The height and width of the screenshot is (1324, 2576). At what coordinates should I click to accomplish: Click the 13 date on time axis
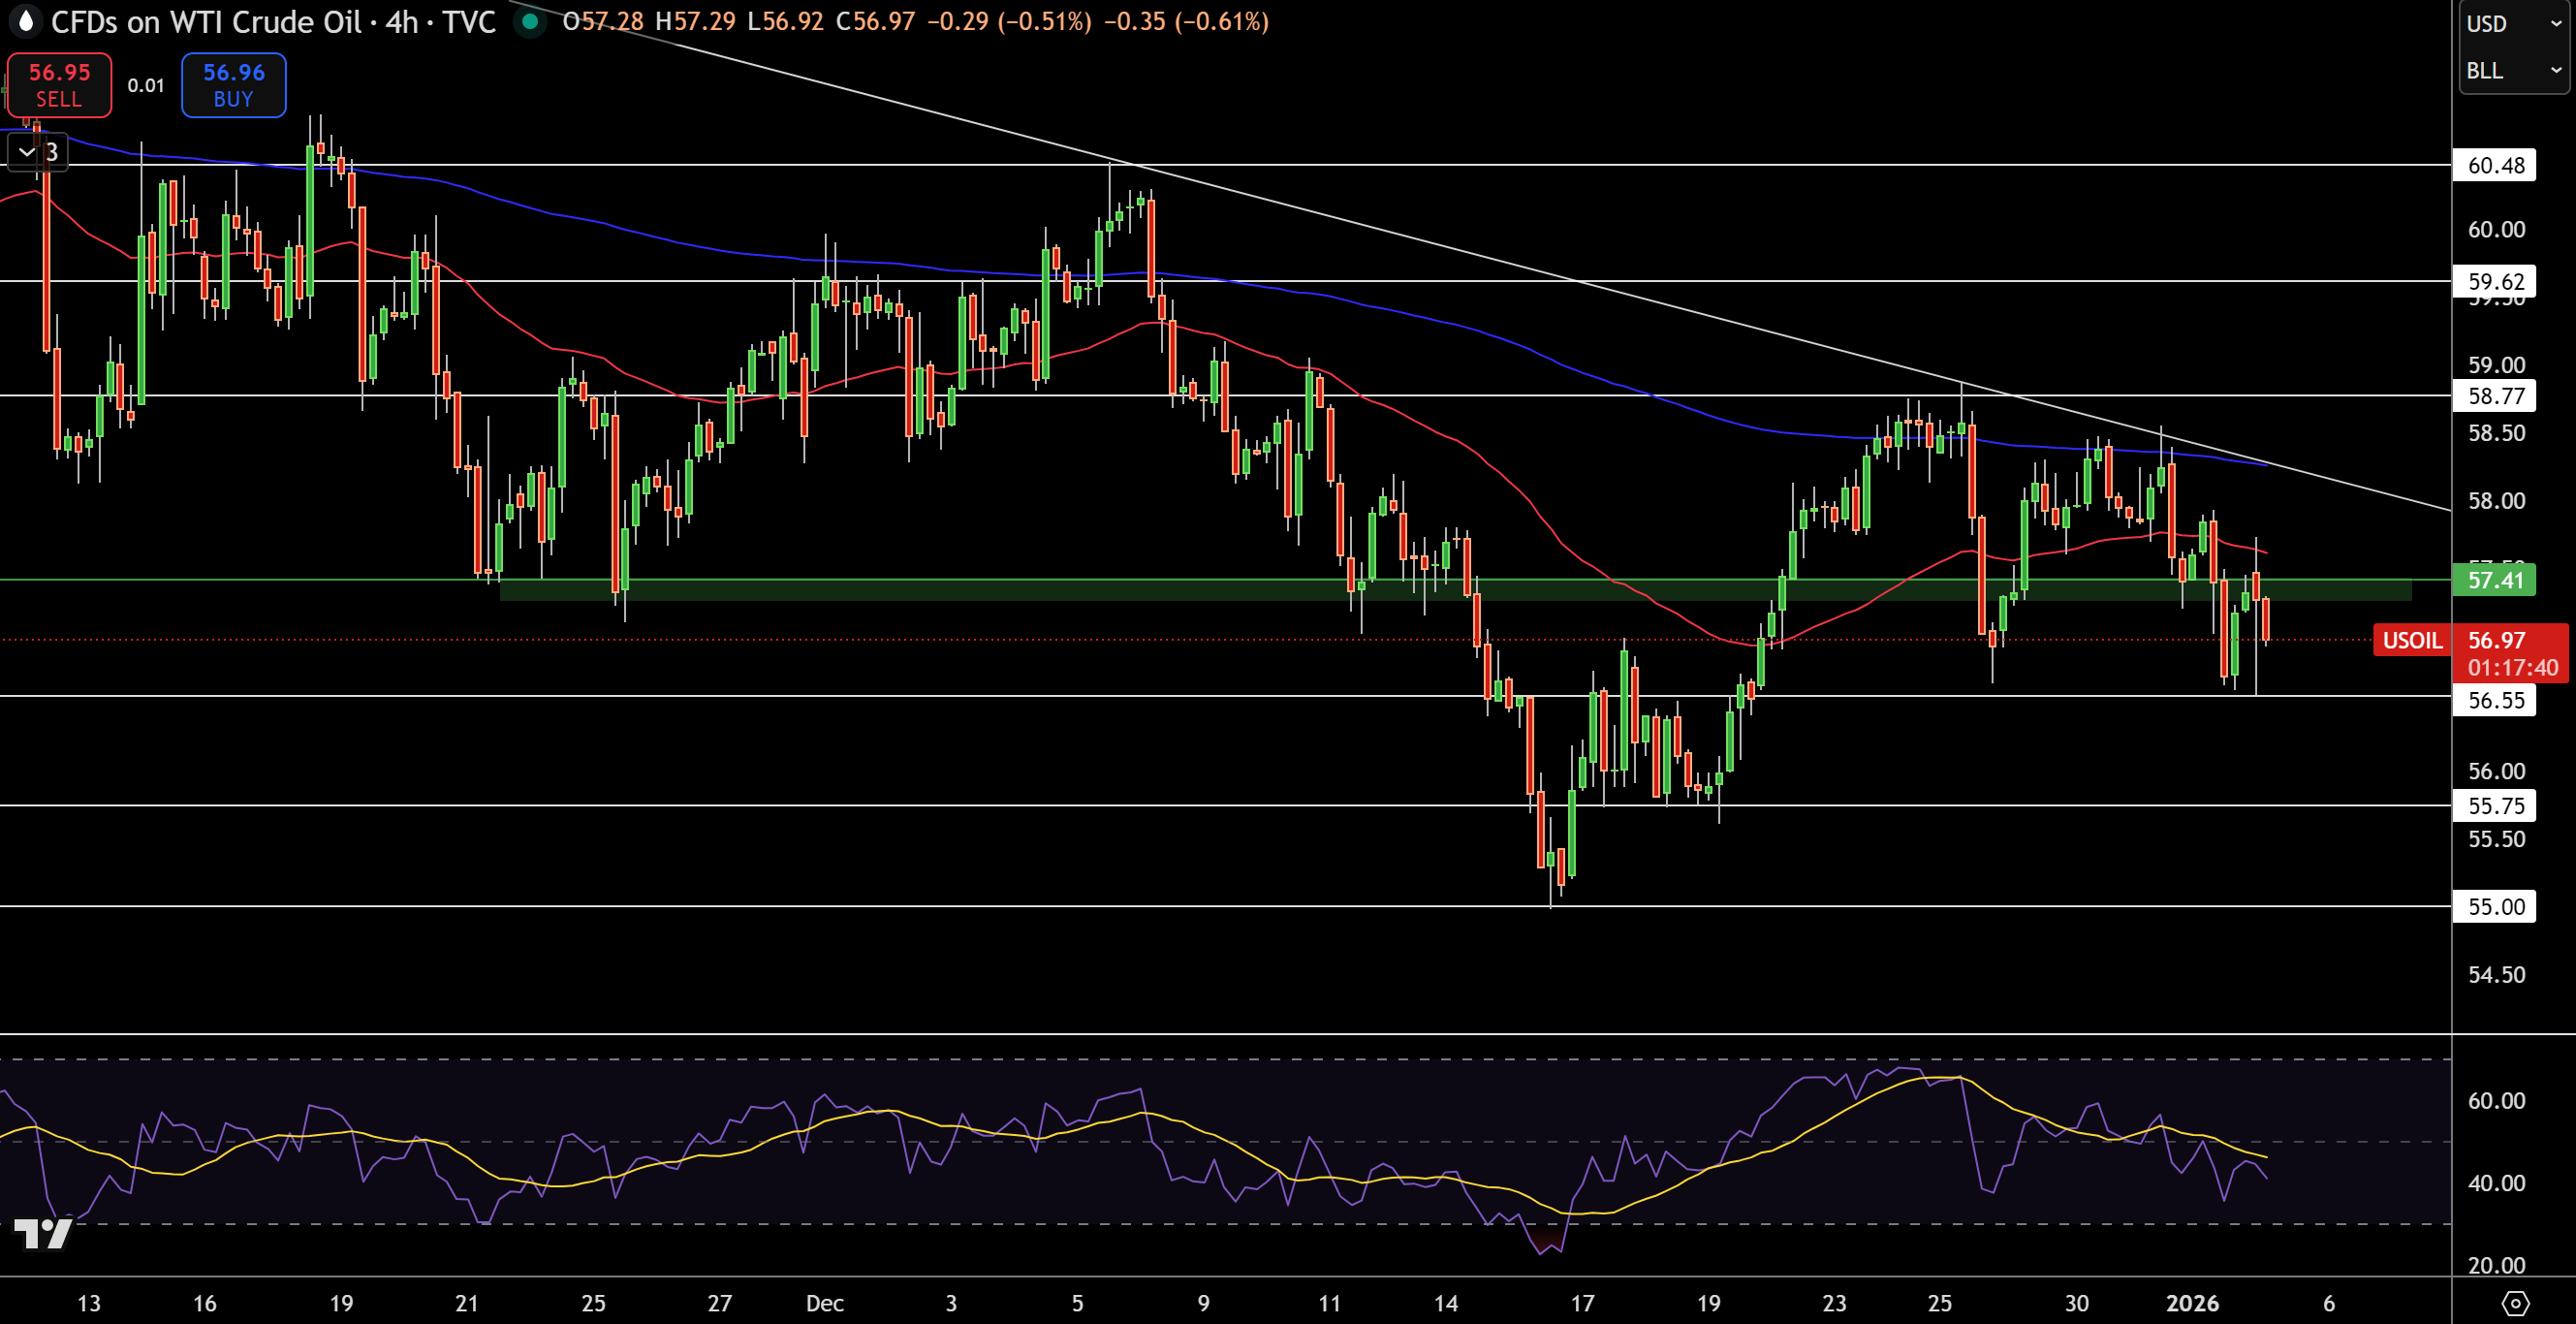(x=89, y=1303)
